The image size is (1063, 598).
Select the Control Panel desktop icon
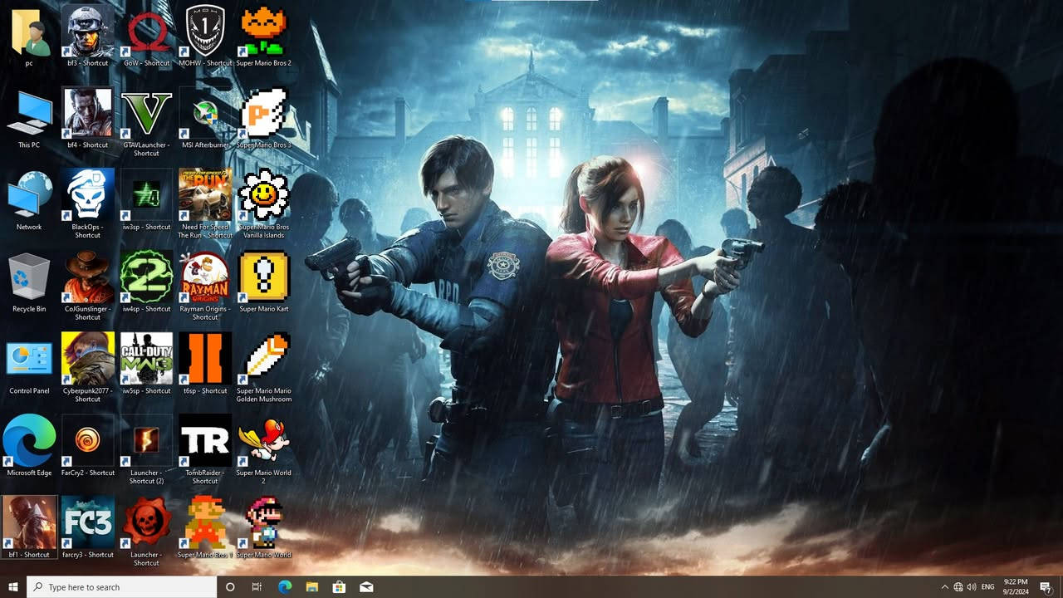[29, 358]
